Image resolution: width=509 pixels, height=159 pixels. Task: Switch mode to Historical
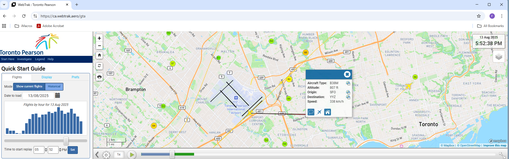54,87
